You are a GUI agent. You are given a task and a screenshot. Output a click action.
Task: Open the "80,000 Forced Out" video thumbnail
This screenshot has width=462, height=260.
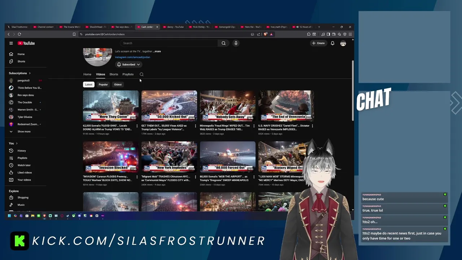[x=228, y=157]
